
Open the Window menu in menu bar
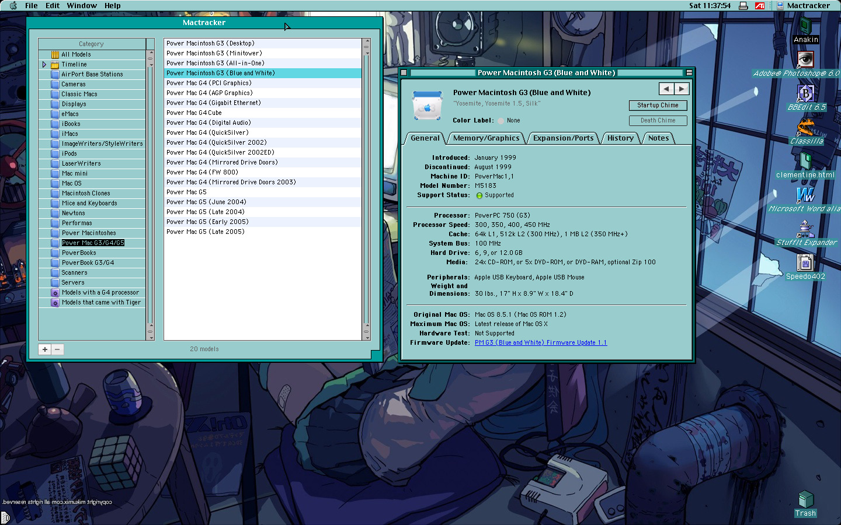[x=82, y=6]
